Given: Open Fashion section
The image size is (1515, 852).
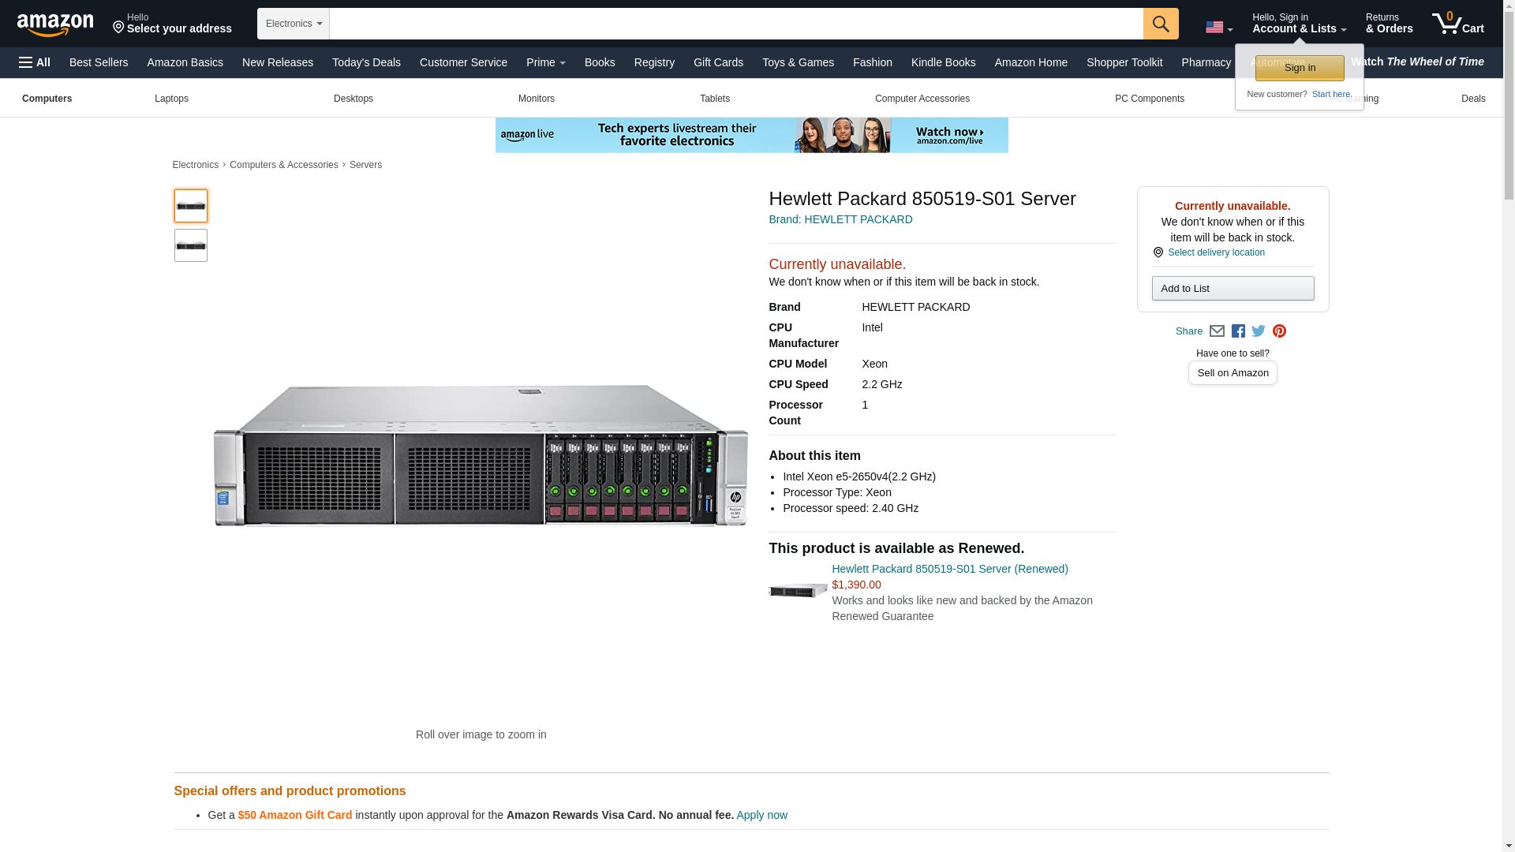Looking at the screenshot, I should click(872, 62).
